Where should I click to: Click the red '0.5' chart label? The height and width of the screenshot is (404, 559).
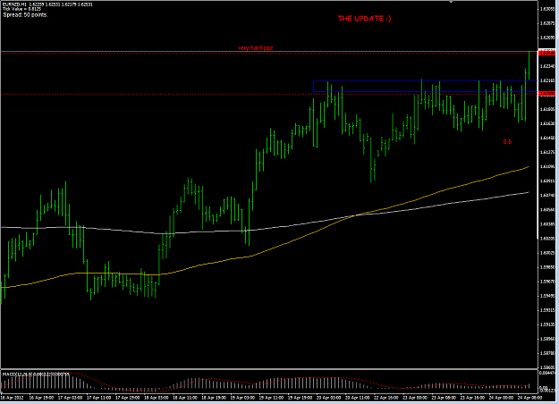pos(507,142)
